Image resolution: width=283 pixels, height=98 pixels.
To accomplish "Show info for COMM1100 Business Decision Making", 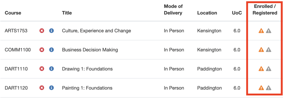I will pyautogui.click(x=51, y=50).
